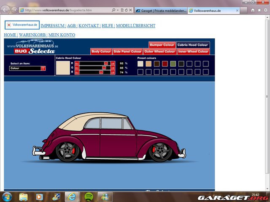Click the red G decrease arrow

point(77,68)
